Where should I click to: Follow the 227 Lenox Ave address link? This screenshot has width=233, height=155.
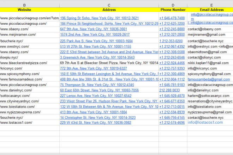[x=95, y=96]
